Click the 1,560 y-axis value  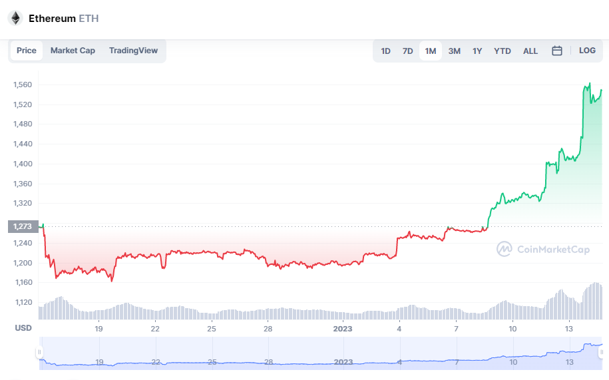coord(23,85)
